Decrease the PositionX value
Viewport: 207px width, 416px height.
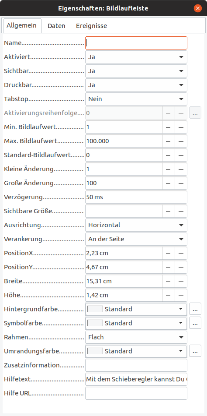169,253
